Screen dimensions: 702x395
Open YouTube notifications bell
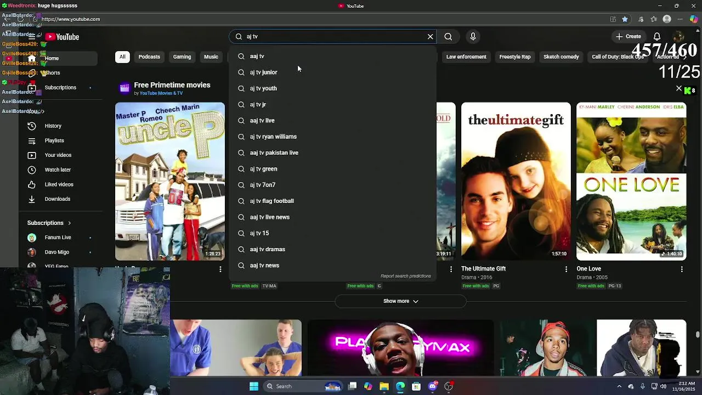tap(656, 37)
